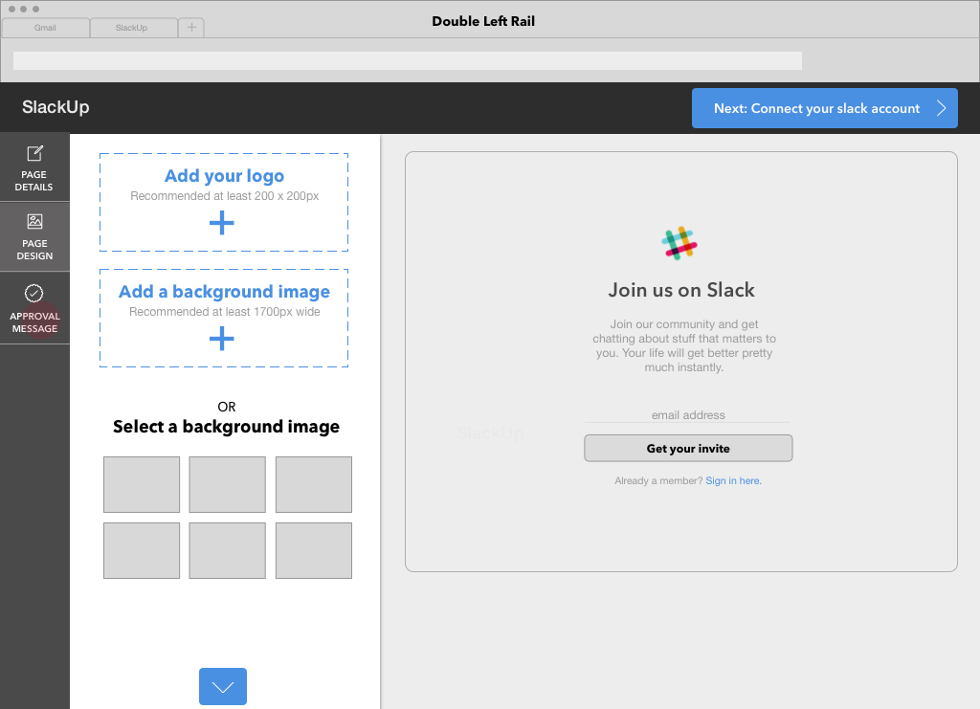The image size is (980, 709).
Task: Switch to the Gmail browser tab
Action: pyautogui.click(x=45, y=28)
